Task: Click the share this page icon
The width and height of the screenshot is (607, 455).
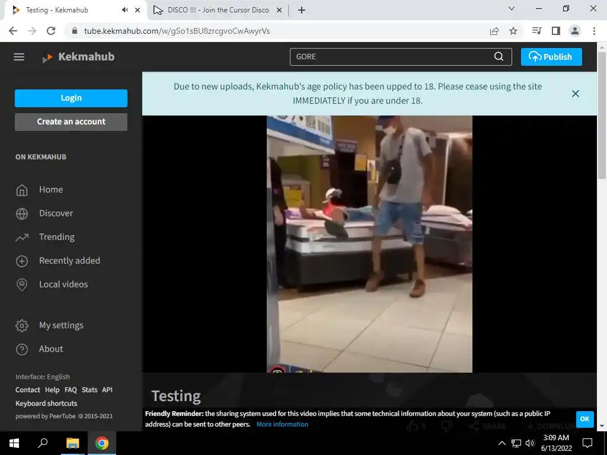Action: click(494, 31)
